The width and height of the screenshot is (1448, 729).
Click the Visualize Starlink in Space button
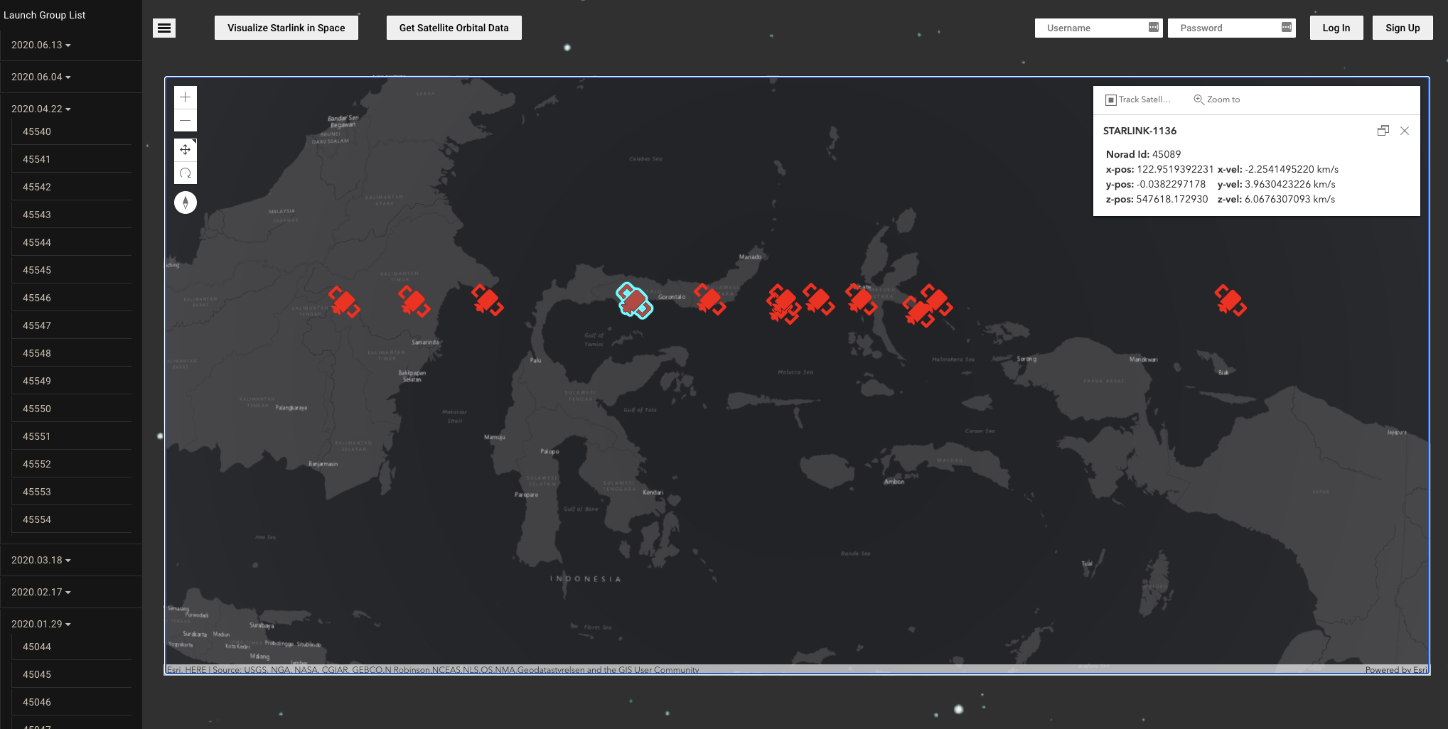tap(286, 28)
